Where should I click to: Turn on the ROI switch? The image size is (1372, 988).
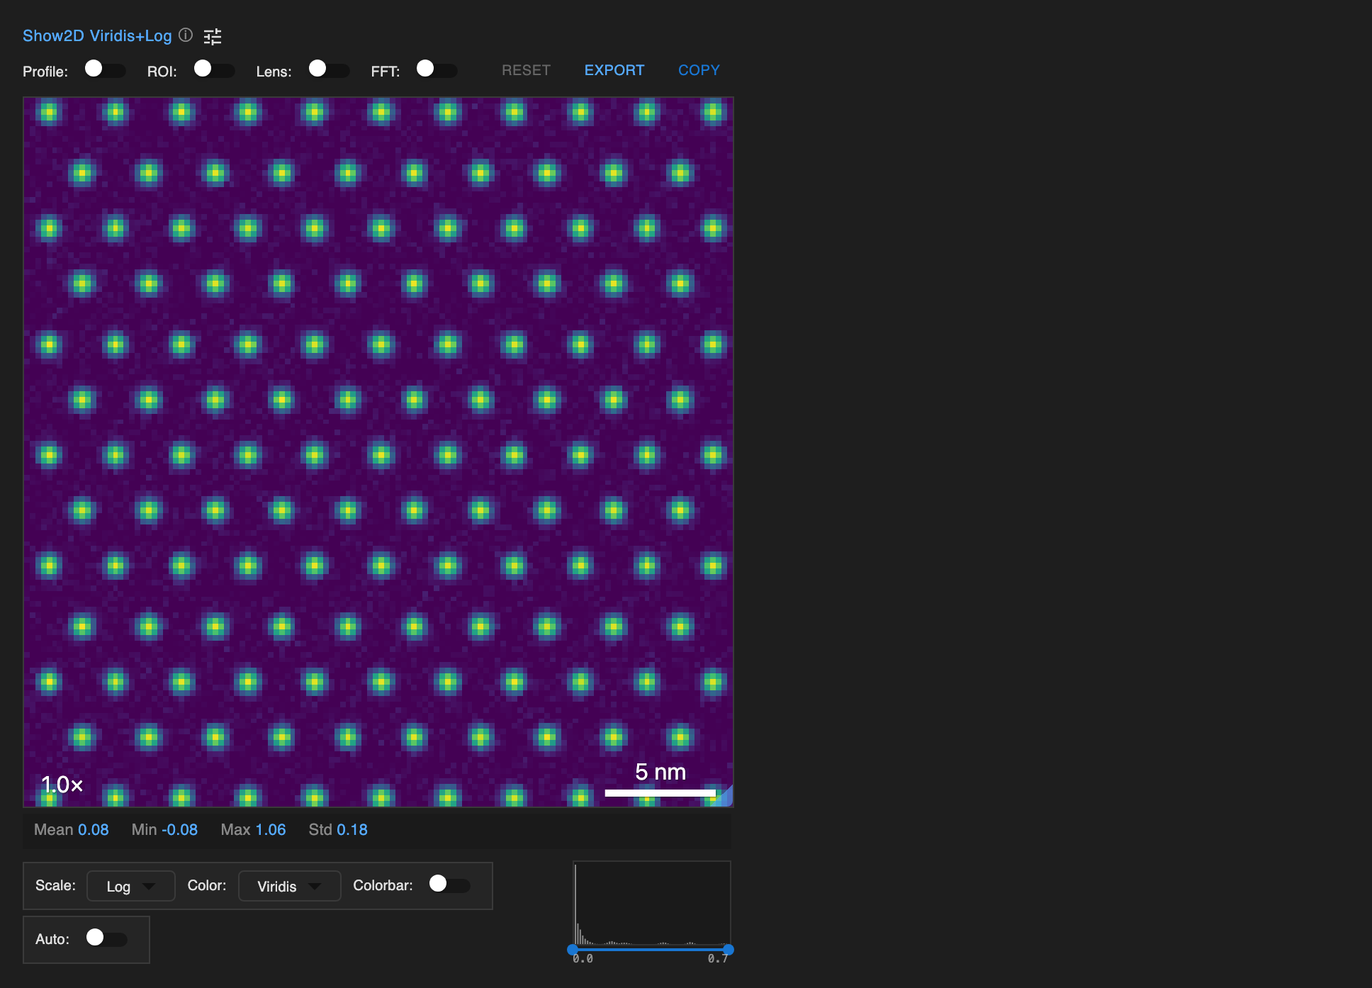[x=215, y=69]
